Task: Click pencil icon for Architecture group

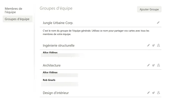Action: (x=149, y=65)
